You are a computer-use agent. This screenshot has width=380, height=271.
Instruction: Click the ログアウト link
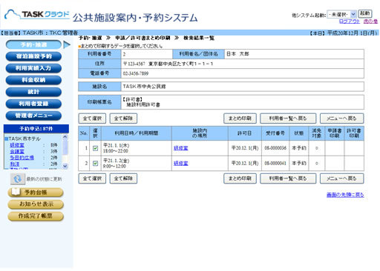point(350,21)
